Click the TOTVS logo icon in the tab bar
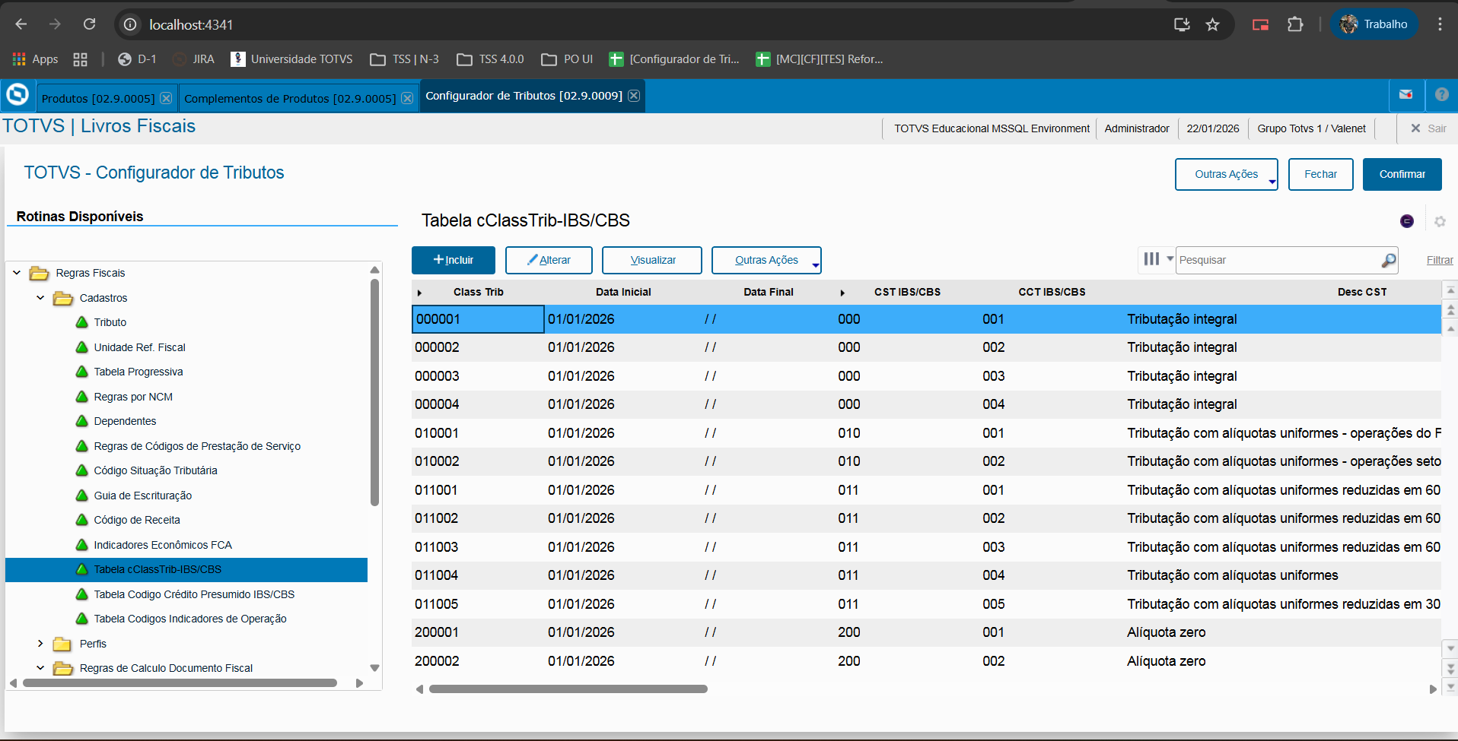Screen dimensions: 1458x741 [x=17, y=96]
